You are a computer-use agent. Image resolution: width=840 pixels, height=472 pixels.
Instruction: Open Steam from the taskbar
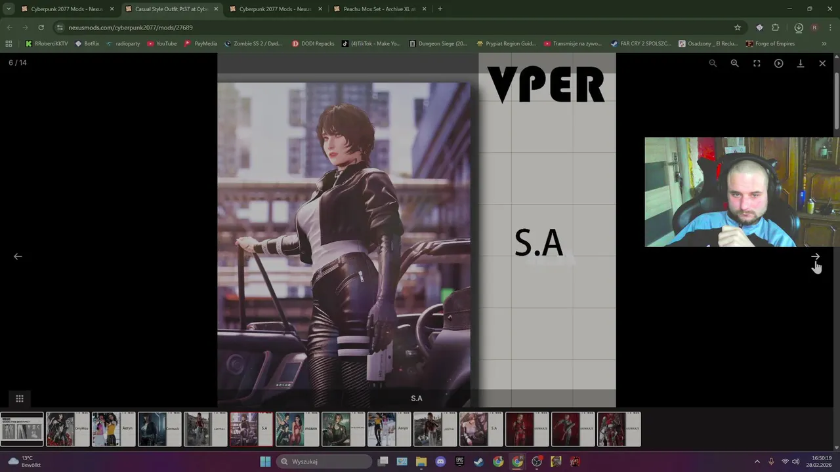click(479, 462)
